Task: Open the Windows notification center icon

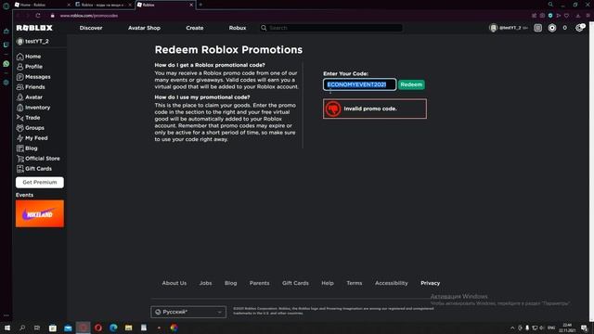Action: click(584, 328)
